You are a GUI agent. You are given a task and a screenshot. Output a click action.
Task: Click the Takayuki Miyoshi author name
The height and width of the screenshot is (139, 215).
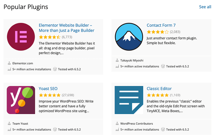click(x=132, y=60)
